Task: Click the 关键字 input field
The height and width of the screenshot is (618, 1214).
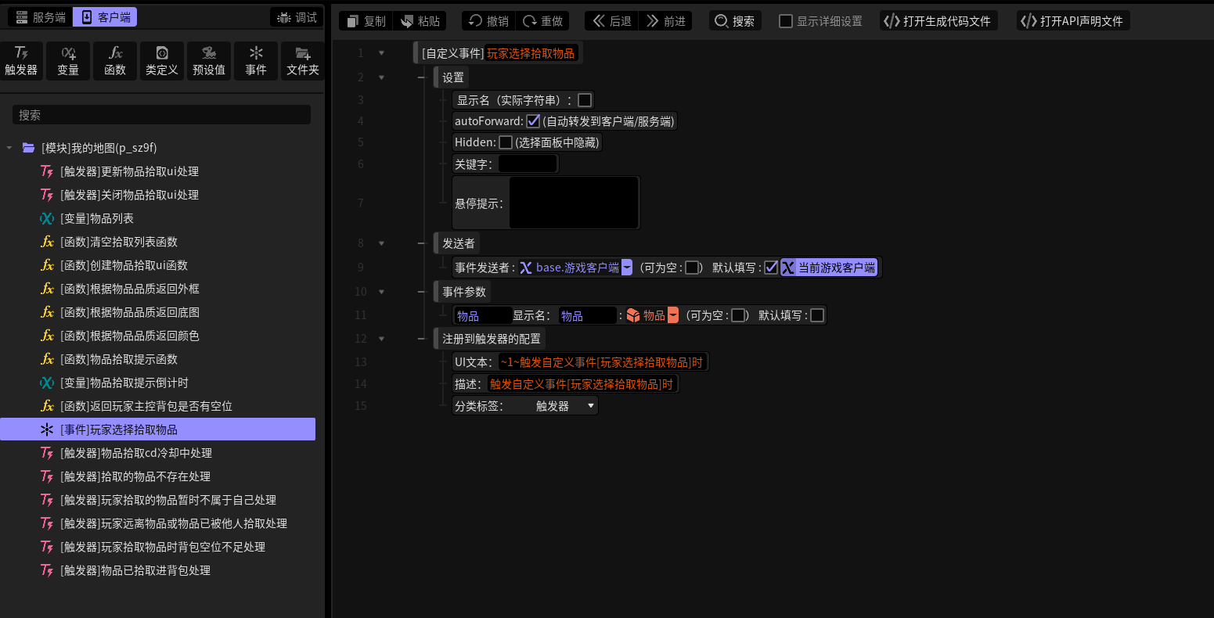Action: [x=528, y=164]
